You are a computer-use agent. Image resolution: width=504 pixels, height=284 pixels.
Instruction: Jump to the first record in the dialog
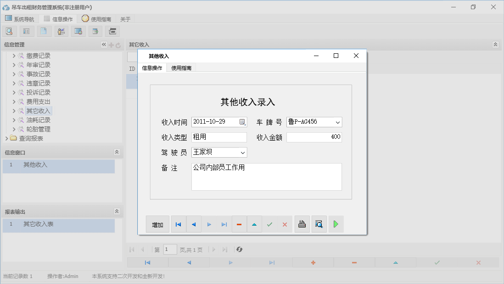[x=179, y=224]
